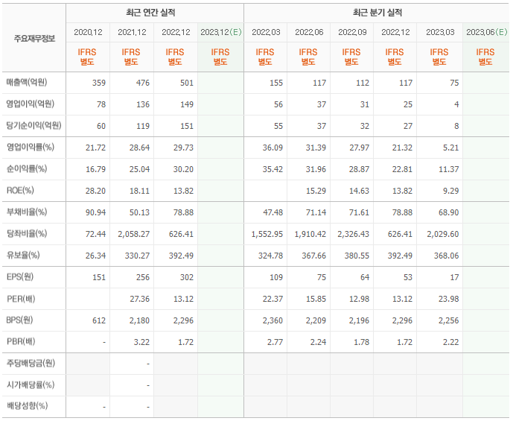This screenshot has width=513, height=421.
Task: Click ROE value 9.29
Action: pyautogui.click(x=450, y=191)
